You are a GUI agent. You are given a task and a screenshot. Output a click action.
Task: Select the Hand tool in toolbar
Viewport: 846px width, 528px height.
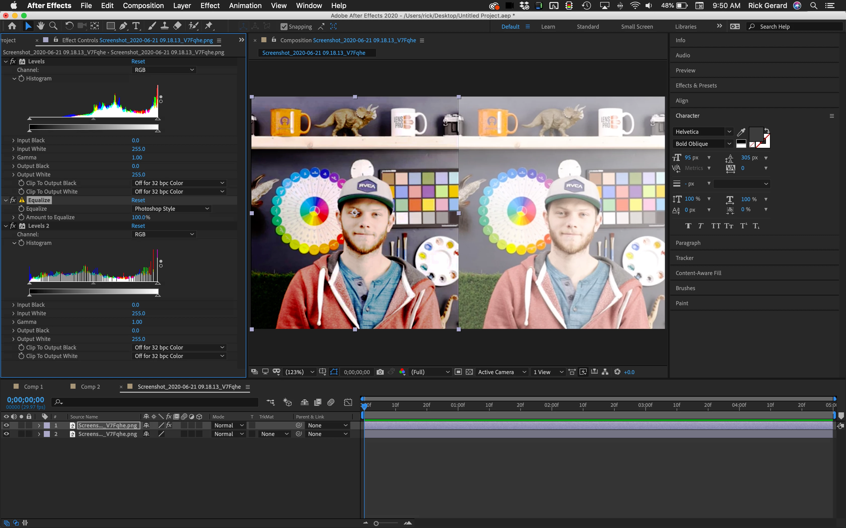pos(41,26)
